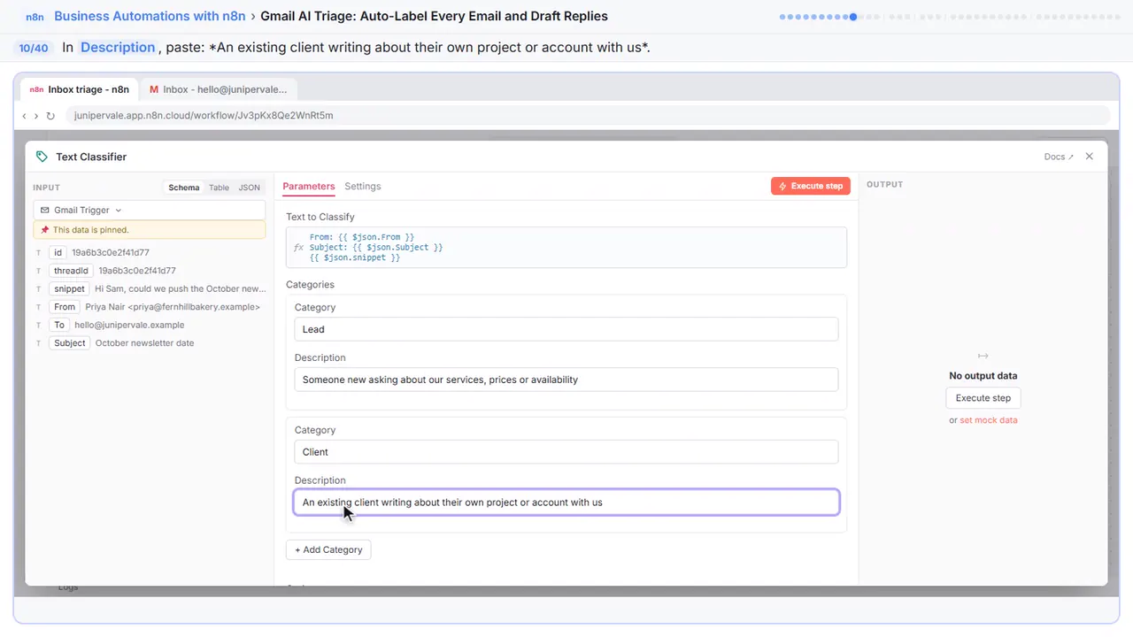Image resolution: width=1133 pixels, height=637 pixels.
Task: Click the value 'October newsletter date'
Action: tap(144, 343)
